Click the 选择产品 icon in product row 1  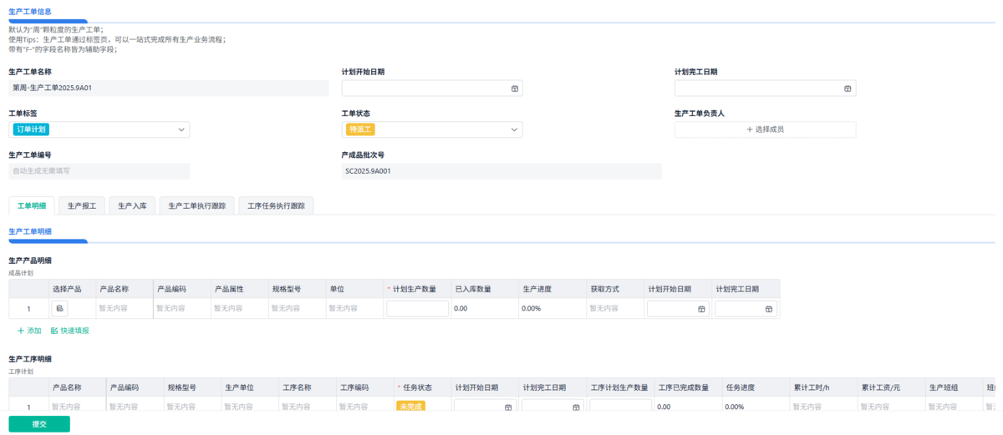coord(59,309)
